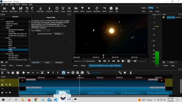Ripple delete with the timeline minus icon
The image size is (182, 102).
(28, 73)
